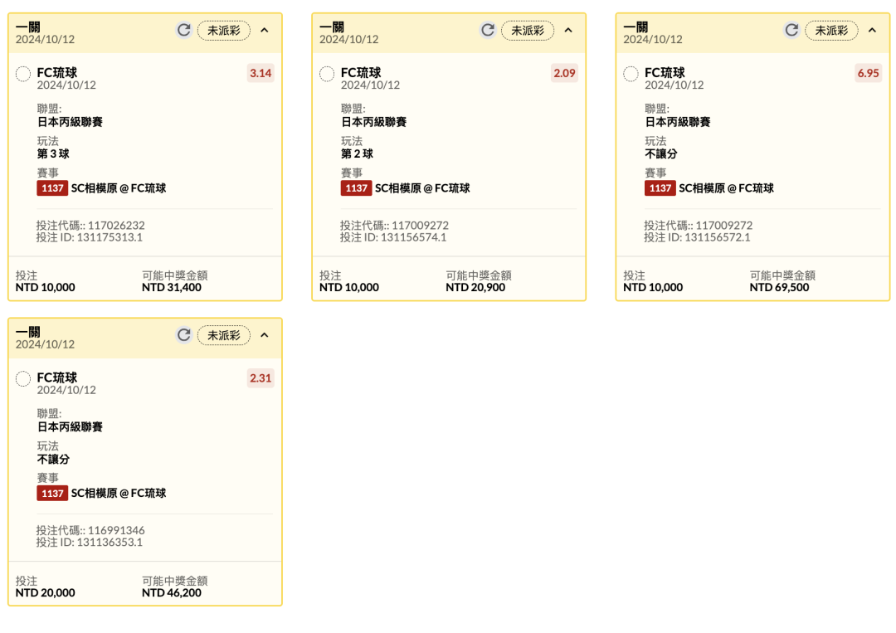Click the 1137 match badge on the 第 3 球 card

[52, 188]
